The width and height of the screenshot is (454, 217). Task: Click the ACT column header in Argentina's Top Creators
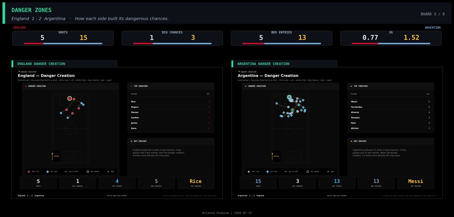point(428,94)
